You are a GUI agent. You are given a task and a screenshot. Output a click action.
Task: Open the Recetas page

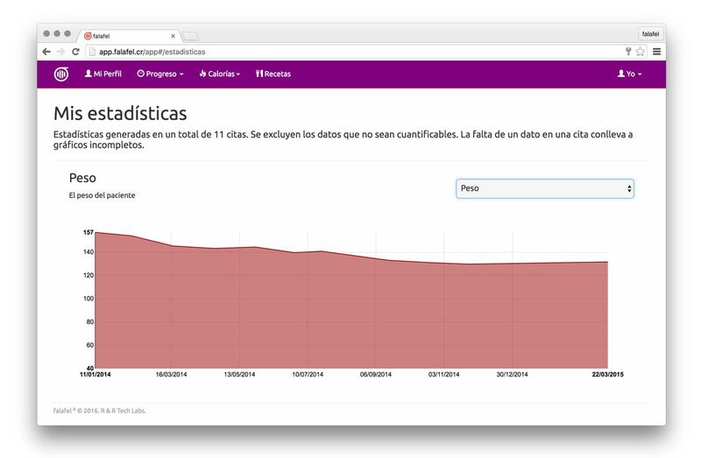273,74
